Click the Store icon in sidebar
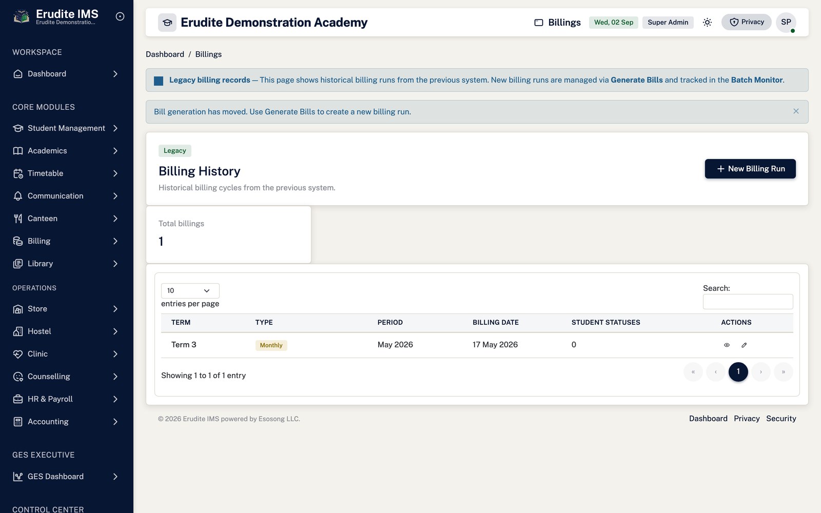This screenshot has width=821, height=513. (x=18, y=309)
